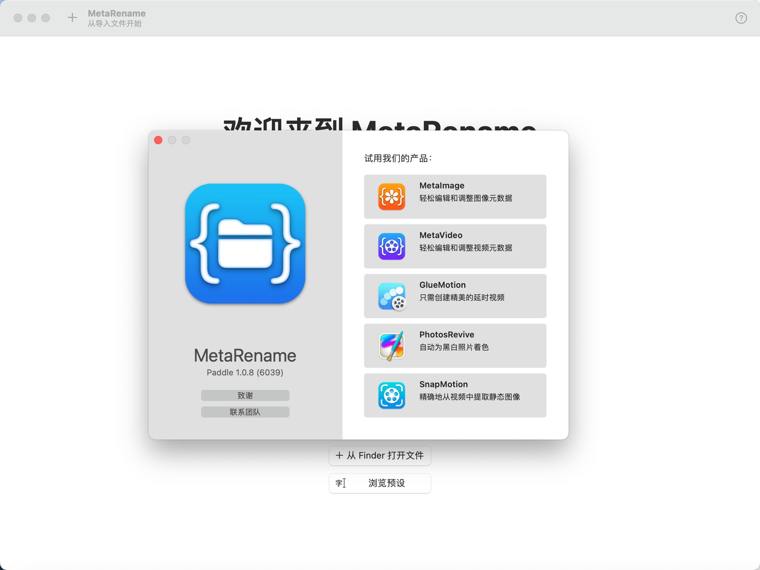Click the 致谢 button
Viewport: 760px width, 570px height.
coord(245,395)
